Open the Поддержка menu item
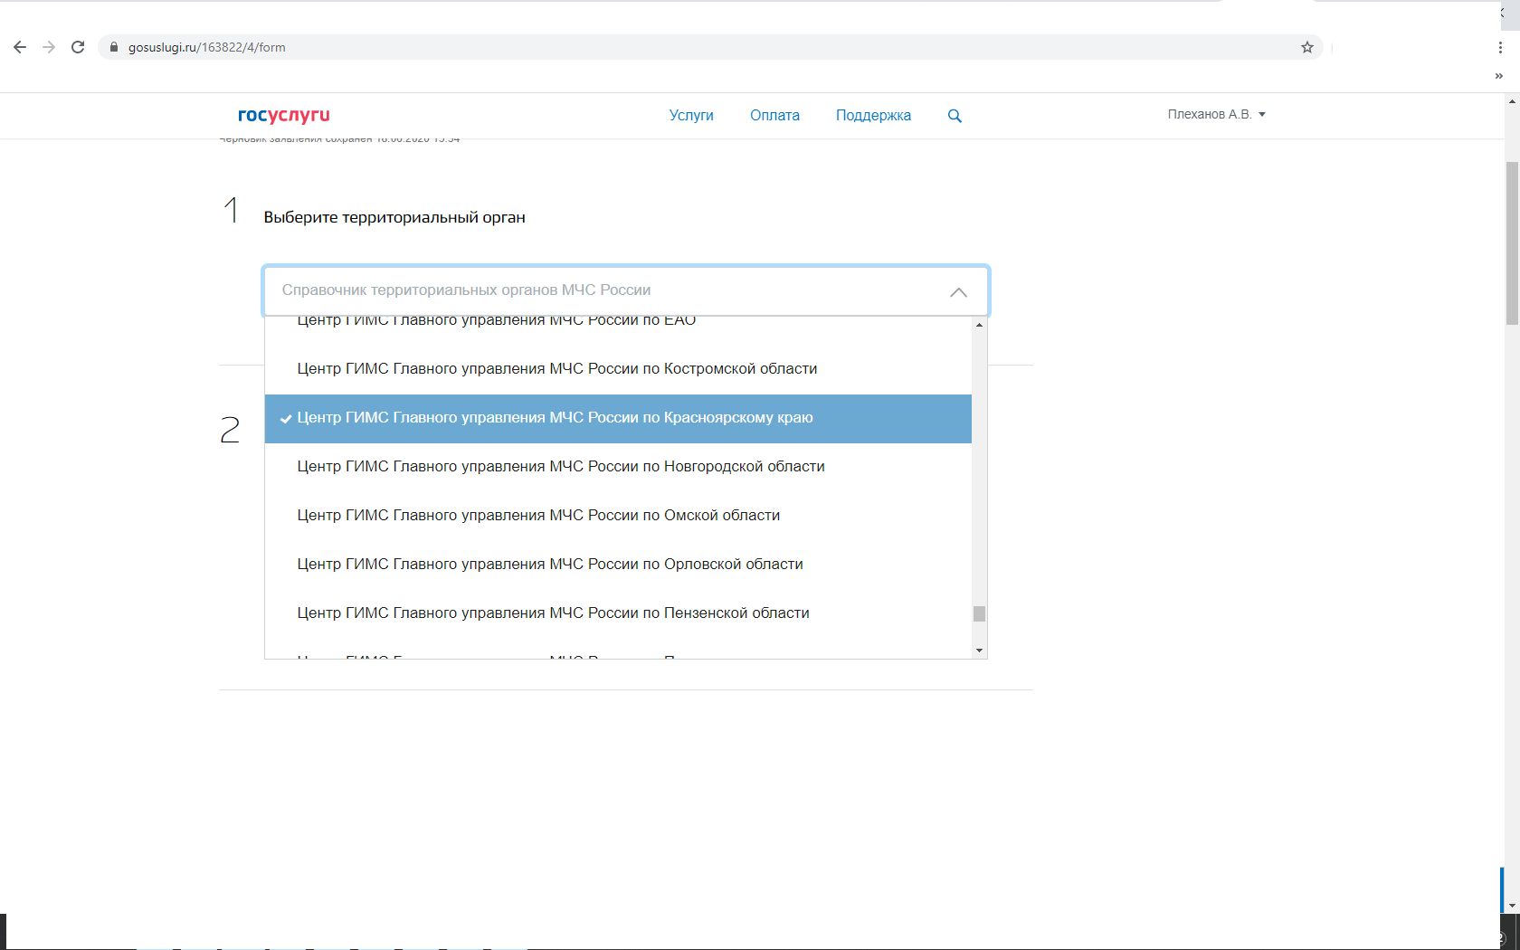The image size is (1520, 950). pos(873,115)
